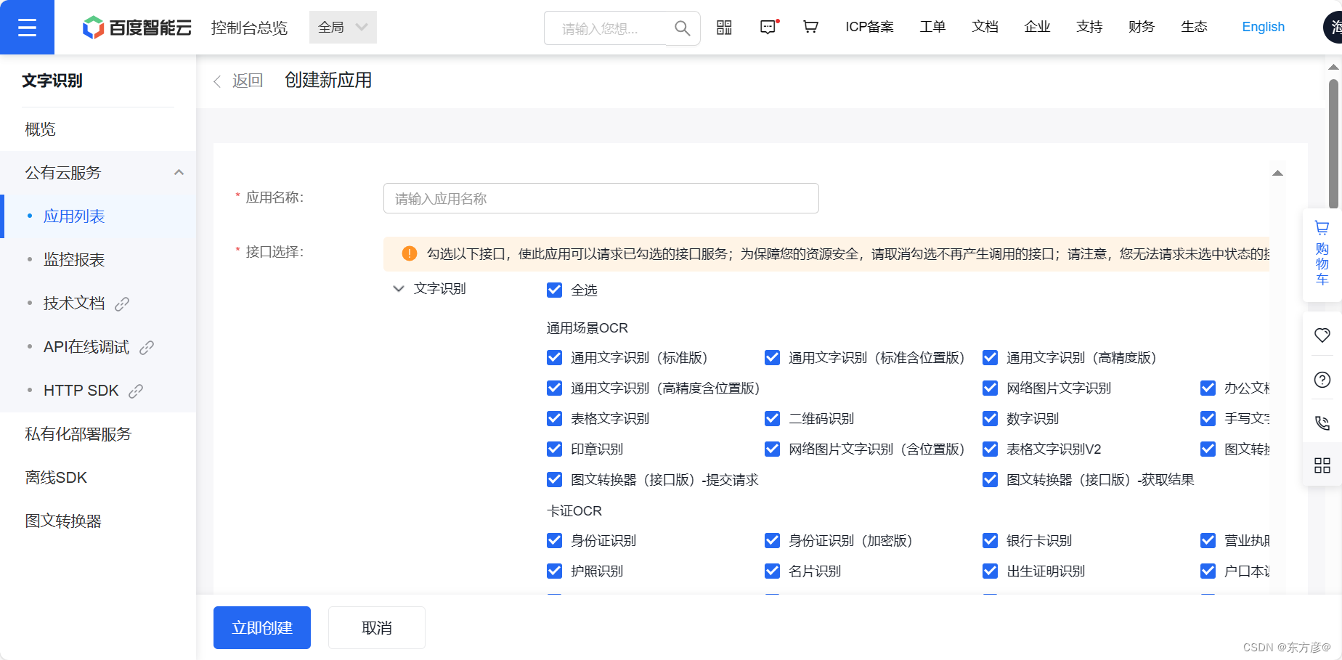This screenshot has width=1342, height=660.
Task: Select 概览 in sidebar
Action: click(x=41, y=129)
